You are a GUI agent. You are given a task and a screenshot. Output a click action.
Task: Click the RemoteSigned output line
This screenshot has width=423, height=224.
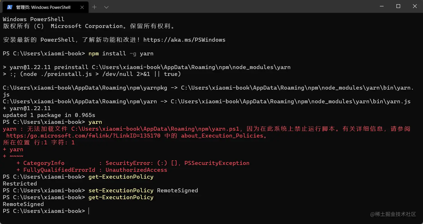point(23,204)
